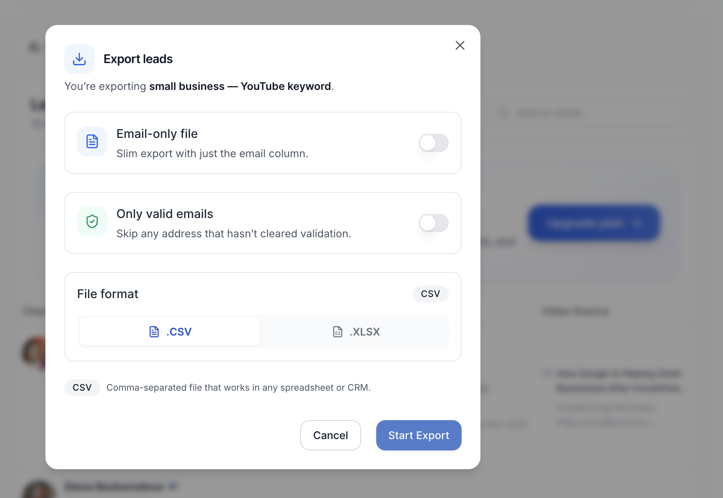This screenshot has width=723, height=498.
Task: Click the CSV badge in the File format header
Action: (x=430, y=294)
